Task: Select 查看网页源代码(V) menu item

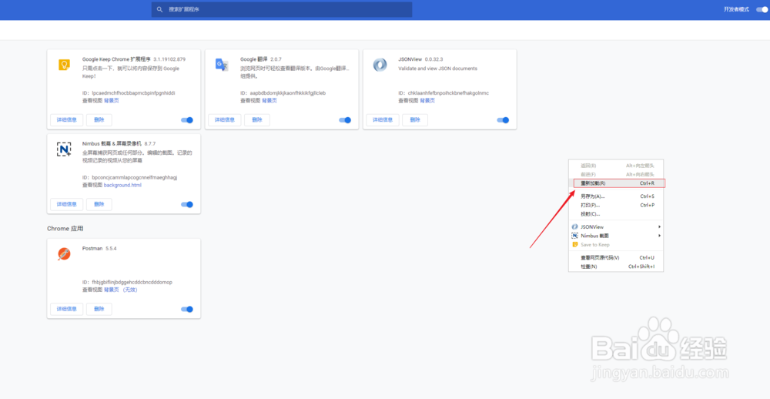Action: click(616, 258)
